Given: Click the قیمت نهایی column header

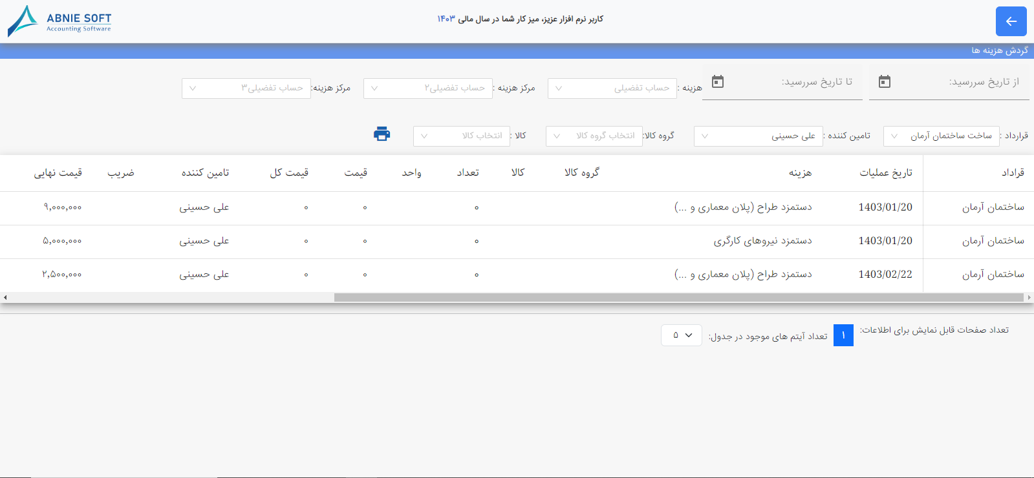Looking at the screenshot, I should click(58, 172).
